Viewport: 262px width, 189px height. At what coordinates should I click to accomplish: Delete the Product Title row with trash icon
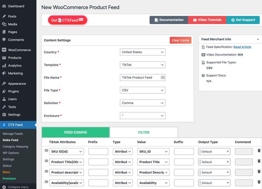click(x=259, y=161)
